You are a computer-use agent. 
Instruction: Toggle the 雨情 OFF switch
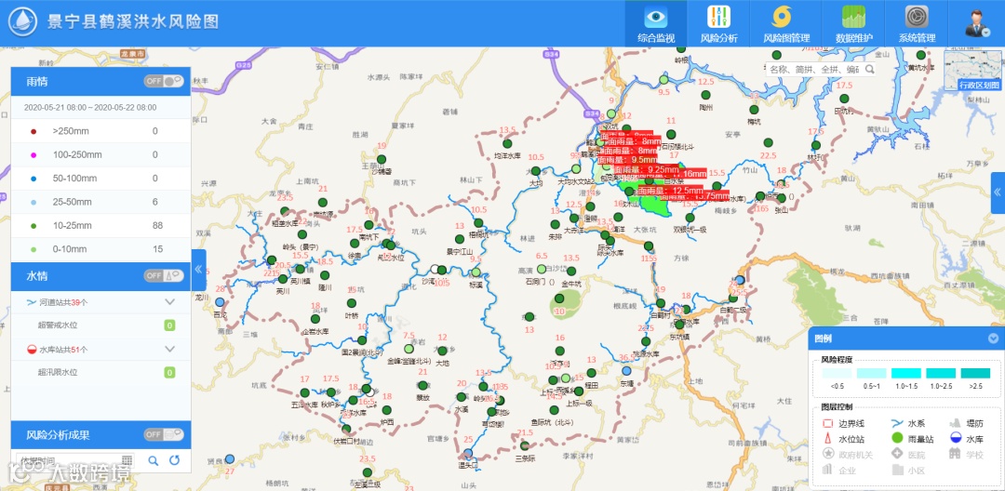pyautogui.click(x=164, y=81)
